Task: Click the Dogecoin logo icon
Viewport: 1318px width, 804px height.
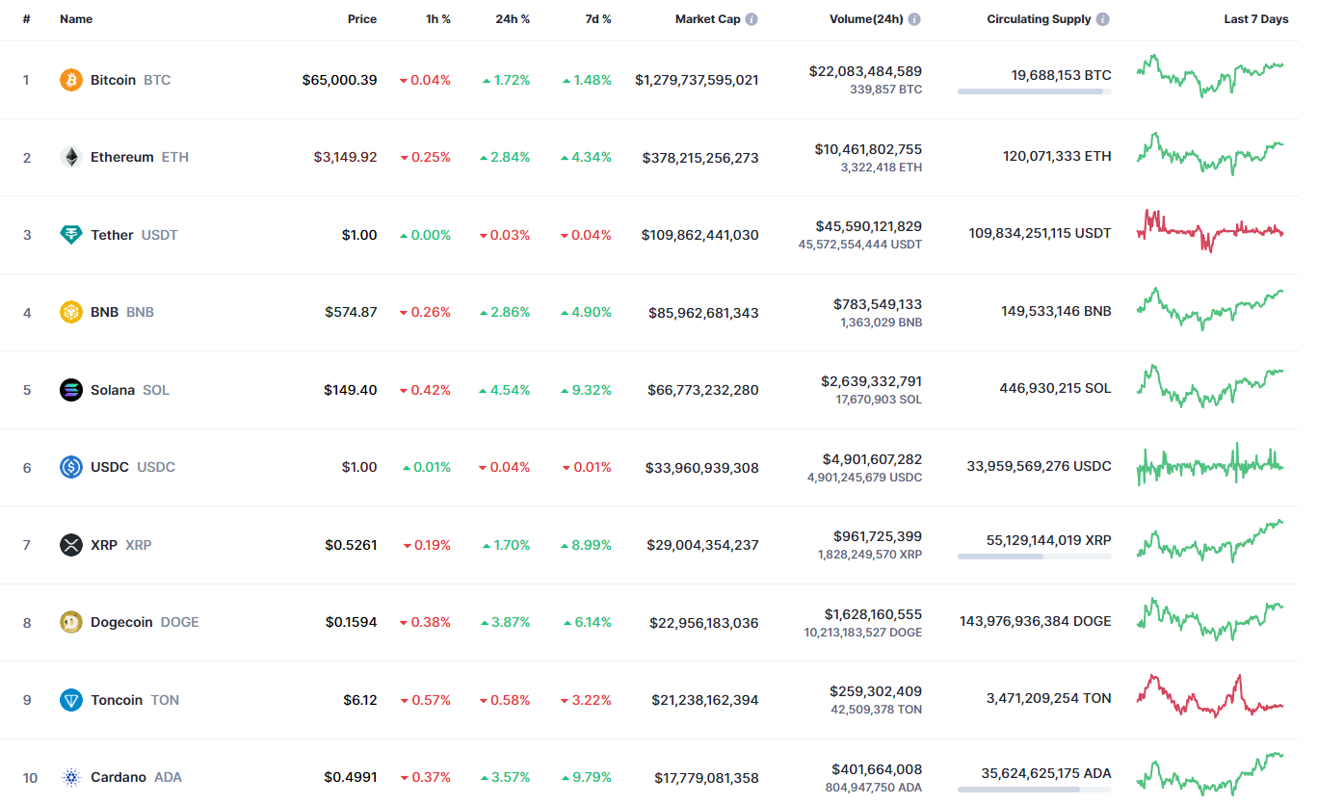Action: click(71, 622)
